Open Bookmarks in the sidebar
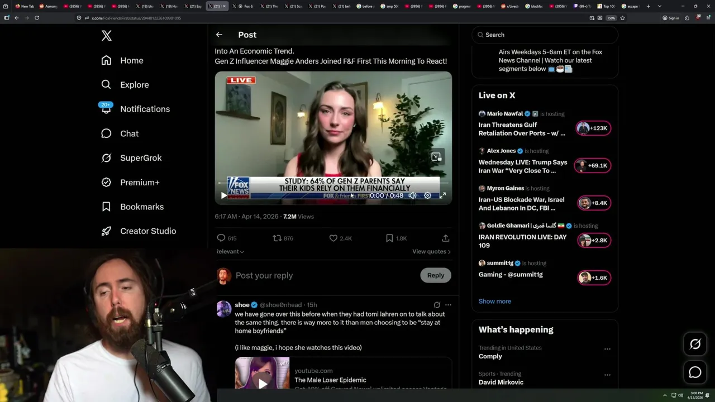The height and width of the screenshot is (402, 715). pos(132,207)
